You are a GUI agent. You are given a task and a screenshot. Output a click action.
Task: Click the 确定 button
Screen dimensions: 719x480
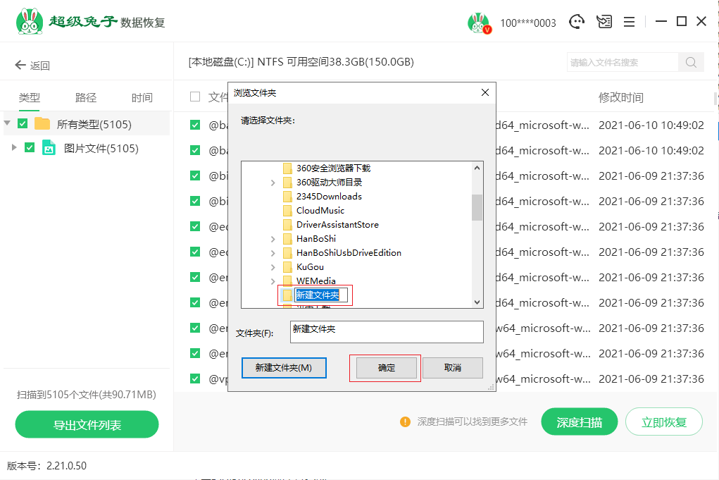(x=386, y=368)
